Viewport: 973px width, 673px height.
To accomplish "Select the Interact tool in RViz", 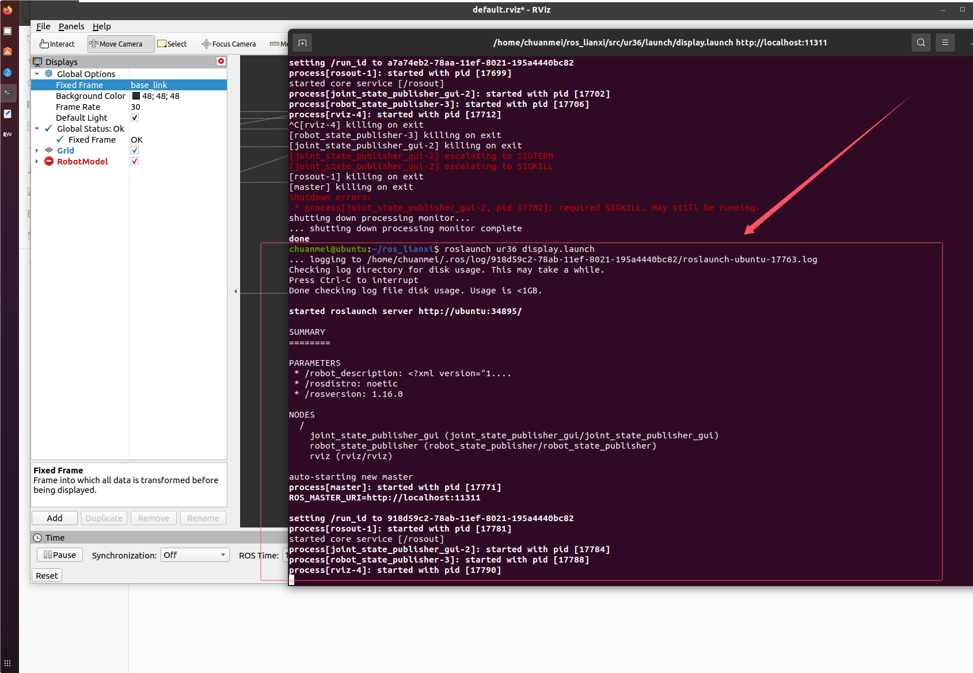I will coord(56,44).
